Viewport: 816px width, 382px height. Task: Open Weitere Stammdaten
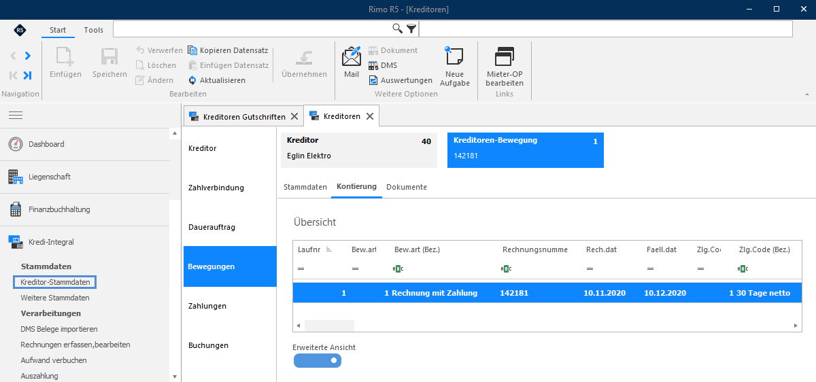pyautogui.click(x=55, y=298)
